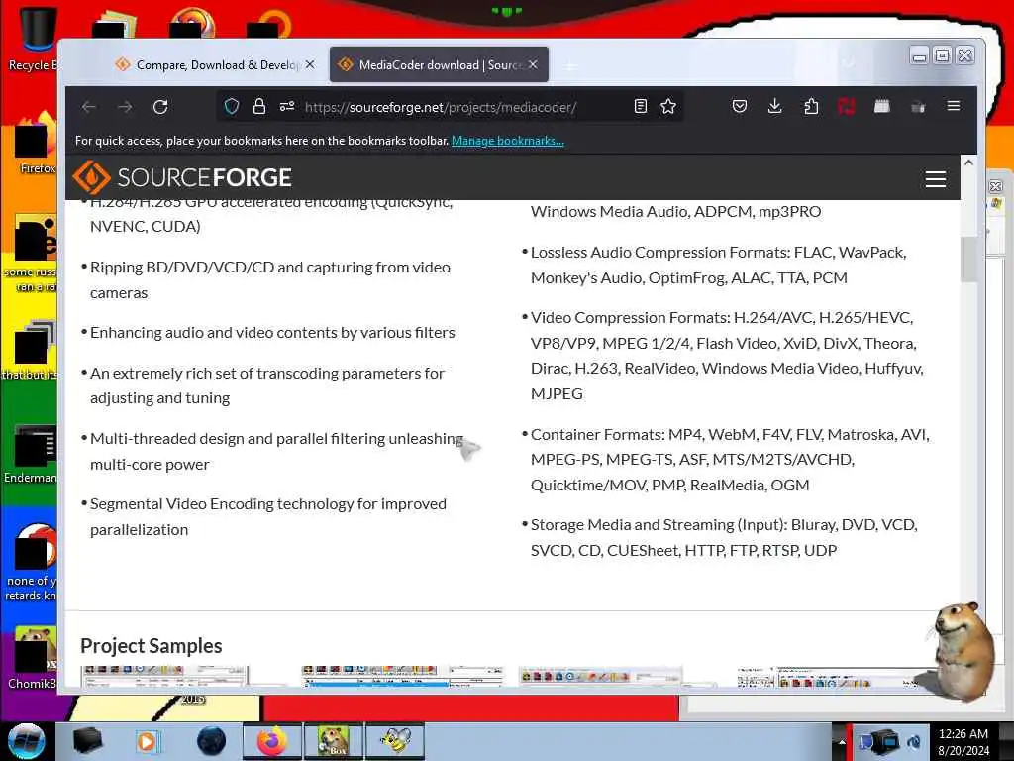The image size is (1014, 761).
Task: Click the 'Multi-threaded design' bullet text
Action: coord(277,451)
